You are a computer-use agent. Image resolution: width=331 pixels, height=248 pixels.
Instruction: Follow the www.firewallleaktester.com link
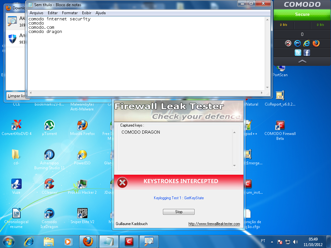click(214, 224)
